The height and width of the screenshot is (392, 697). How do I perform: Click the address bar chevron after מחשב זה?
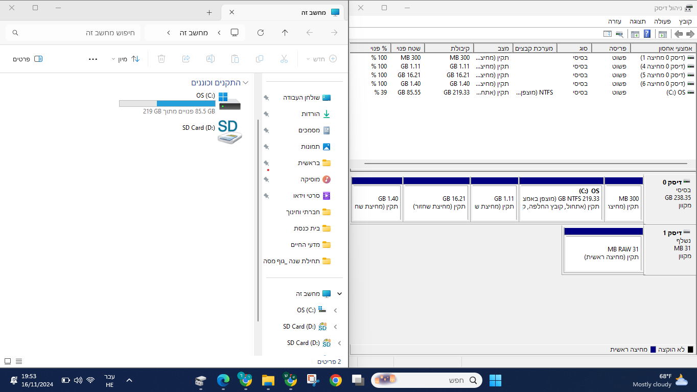169,33
